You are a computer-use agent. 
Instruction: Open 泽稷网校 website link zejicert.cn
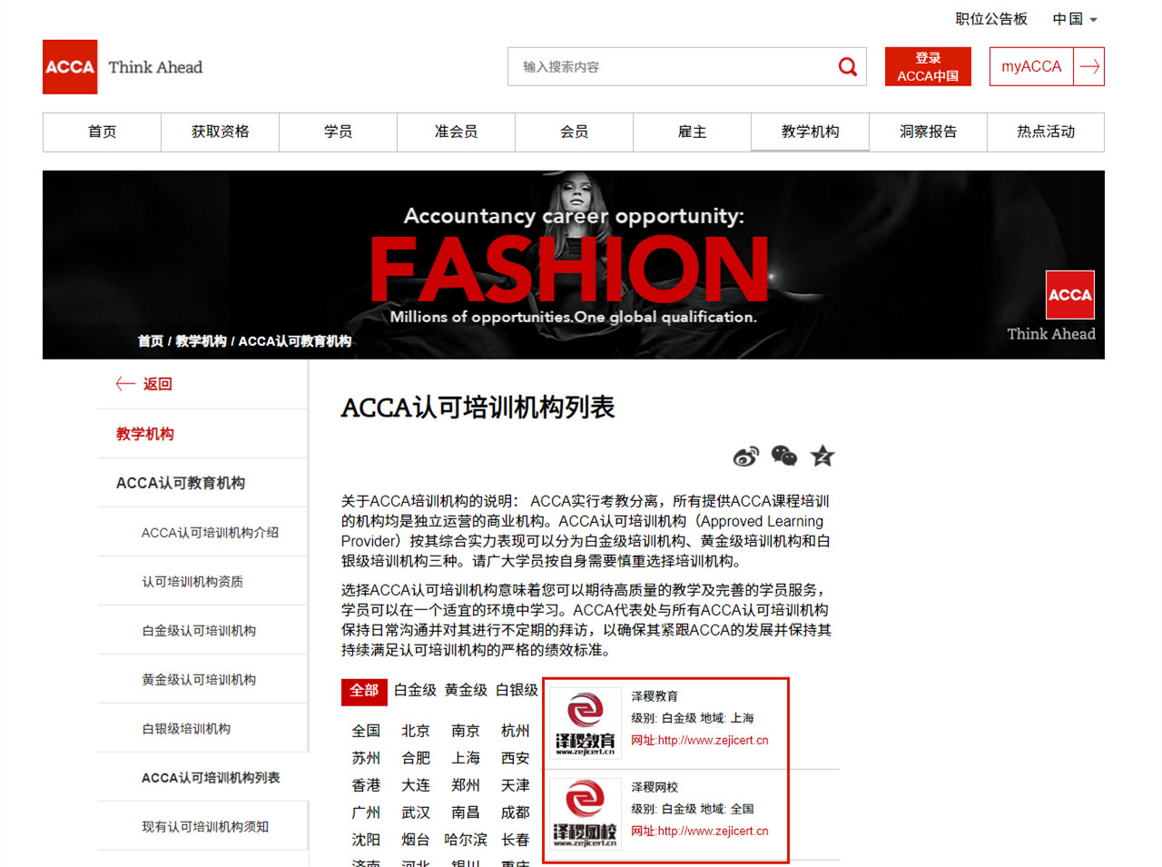pos(700,832)
